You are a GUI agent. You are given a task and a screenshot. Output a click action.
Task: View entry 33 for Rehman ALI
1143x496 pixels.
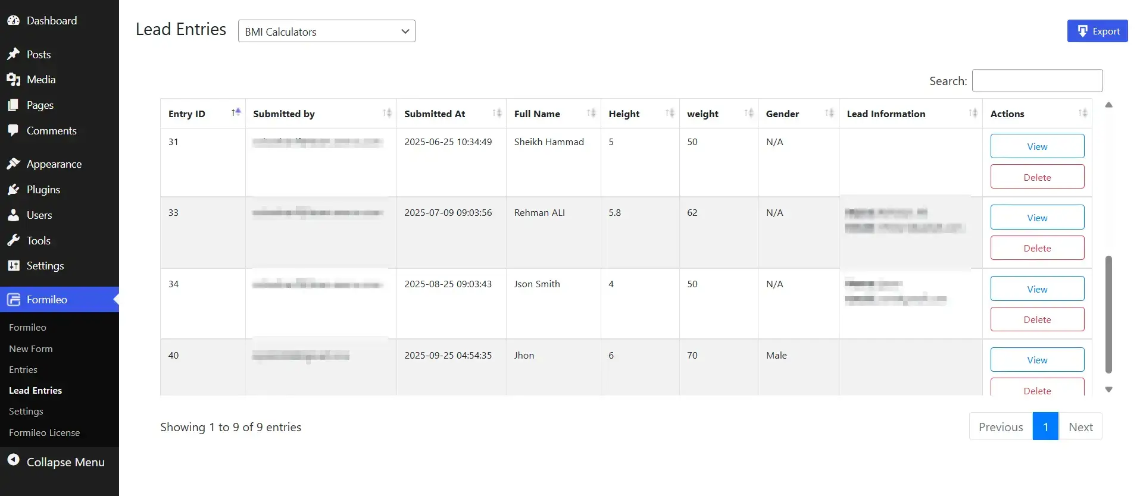pyautogui.click(x=1037, y=218)
